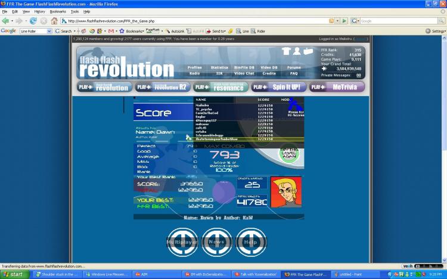
Task: Open the Profiles link in site navigation
Action: pos(194,67)
